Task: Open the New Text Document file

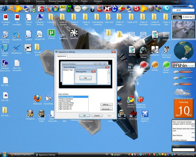Action: click(17, 66)
